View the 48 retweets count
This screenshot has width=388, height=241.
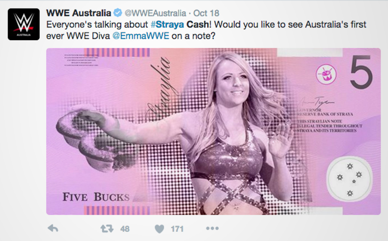[125, 229]
